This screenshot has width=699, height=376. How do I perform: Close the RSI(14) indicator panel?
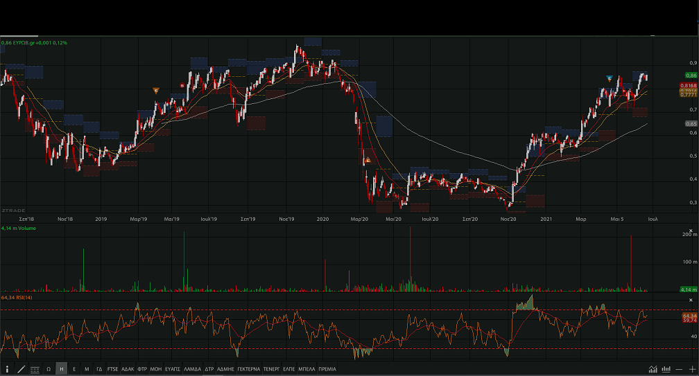coord(690,300)
